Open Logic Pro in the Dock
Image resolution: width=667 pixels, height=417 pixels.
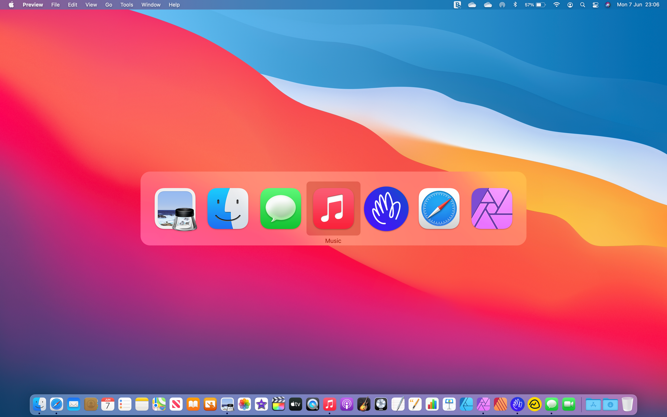pos(381,404)
